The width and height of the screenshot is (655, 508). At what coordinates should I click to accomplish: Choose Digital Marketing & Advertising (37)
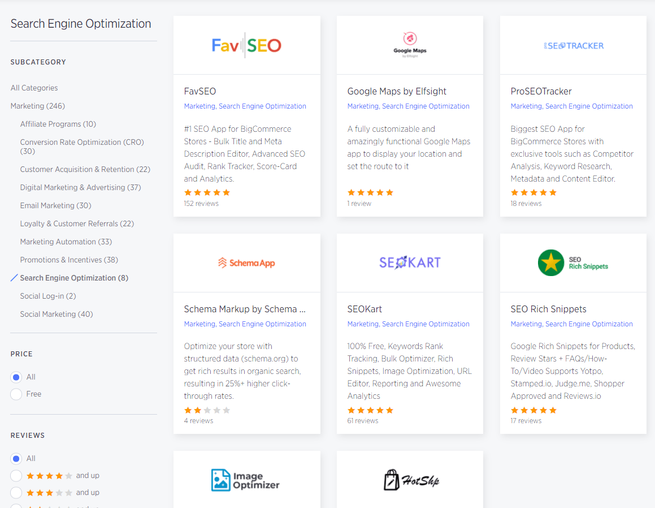pos(81,187)
